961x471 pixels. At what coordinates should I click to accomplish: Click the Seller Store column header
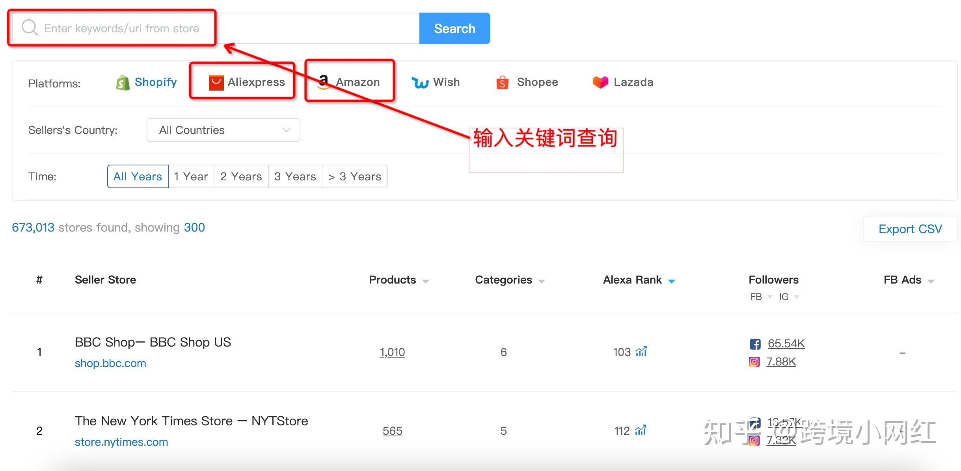click(105, 280)
